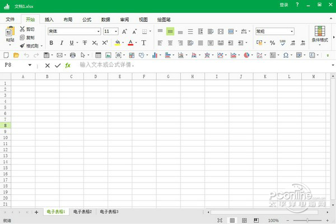Click the Cut scissors icon
Viewport: 336px width, 224px height.
click(x=22, y=29)
